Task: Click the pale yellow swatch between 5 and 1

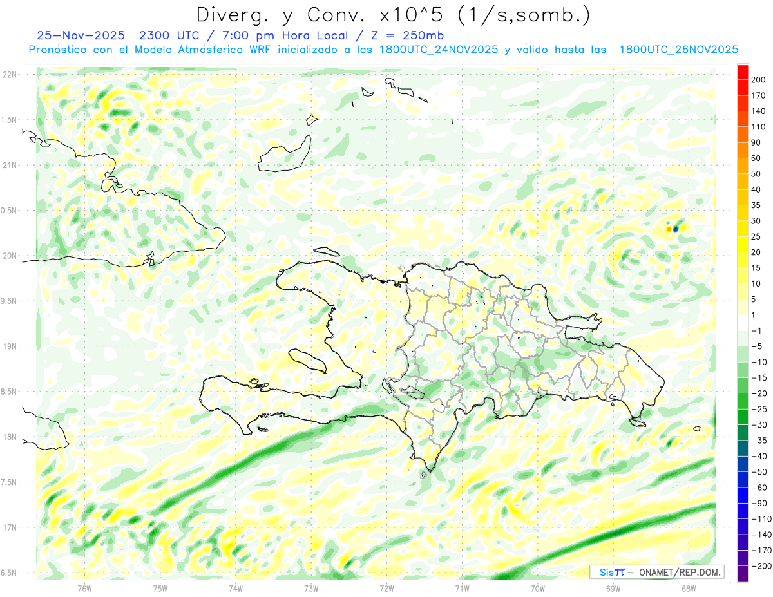Action: pos(743,307)
